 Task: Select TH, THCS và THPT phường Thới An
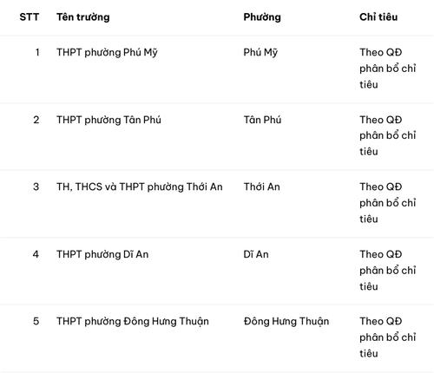[140, 187]
